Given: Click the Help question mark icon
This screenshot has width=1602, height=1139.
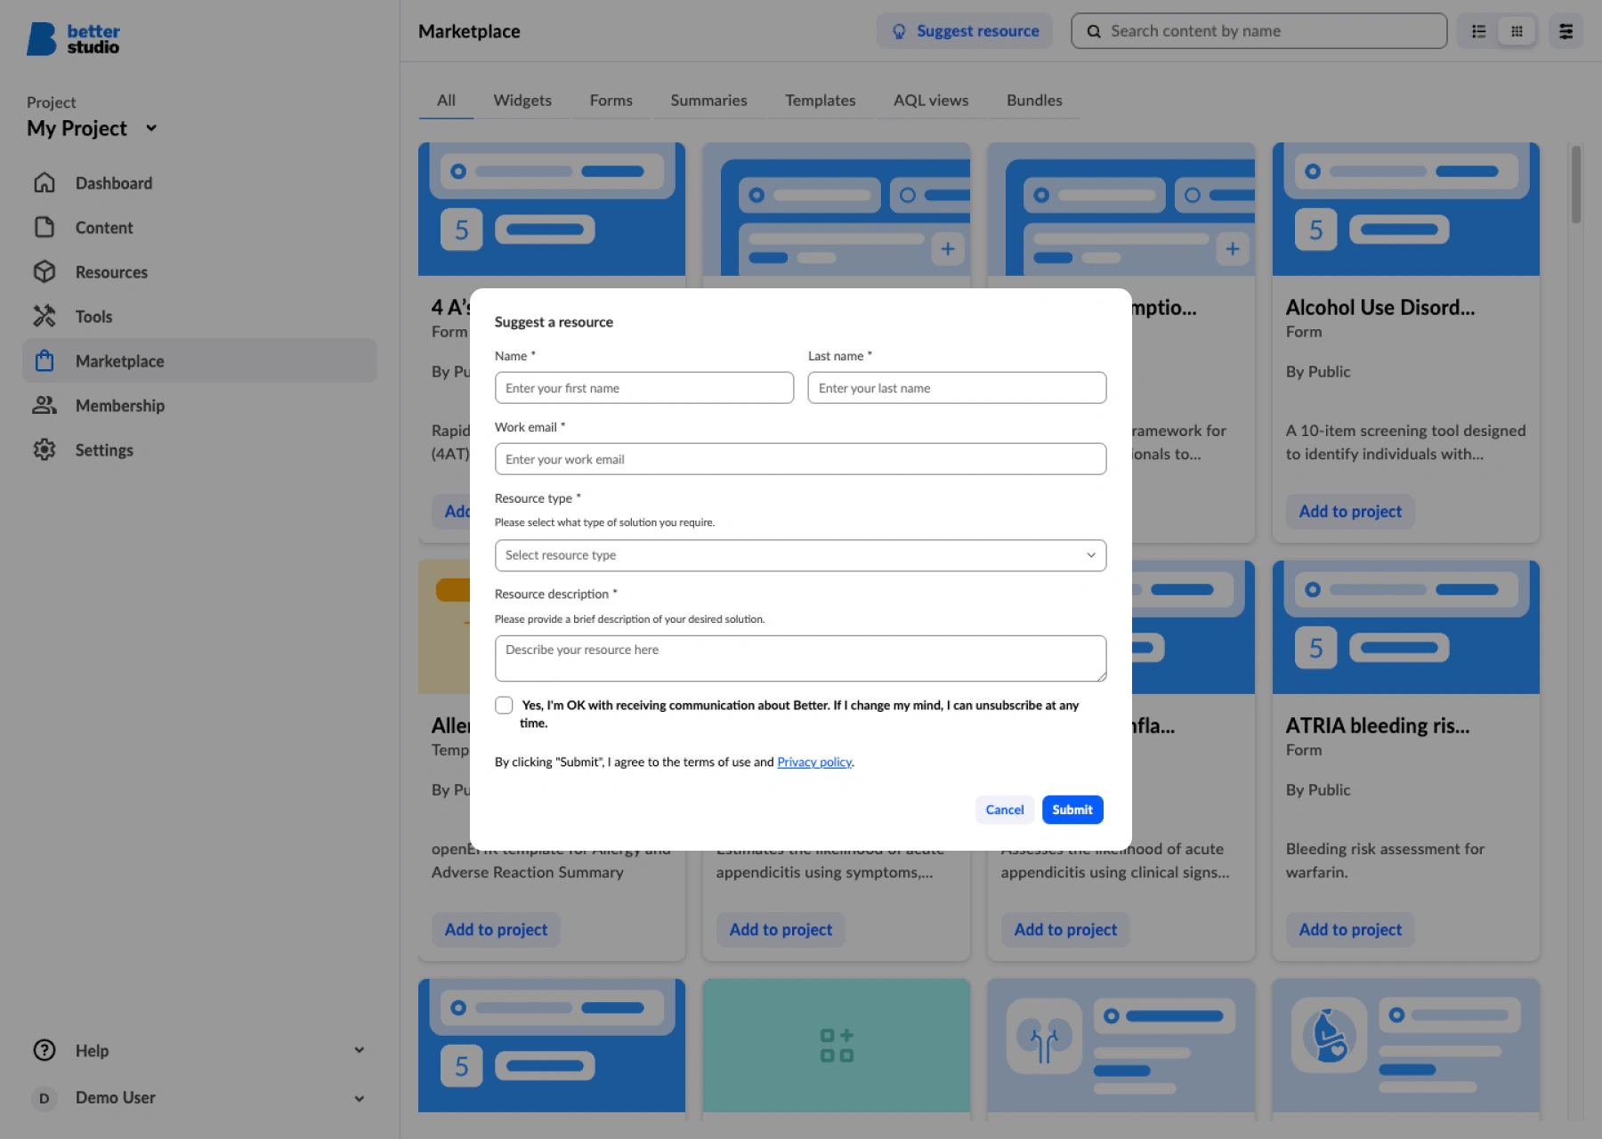Looking at the screenshot, I should click(x=44, y=1051).
